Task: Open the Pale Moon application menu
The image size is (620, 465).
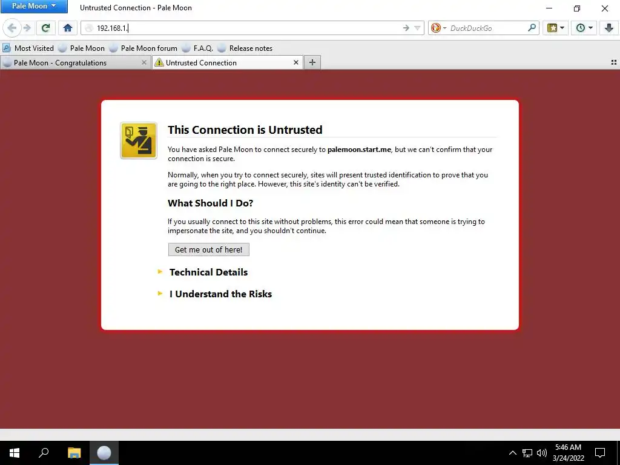Action: pyautogui.click(x=34, y=6)
